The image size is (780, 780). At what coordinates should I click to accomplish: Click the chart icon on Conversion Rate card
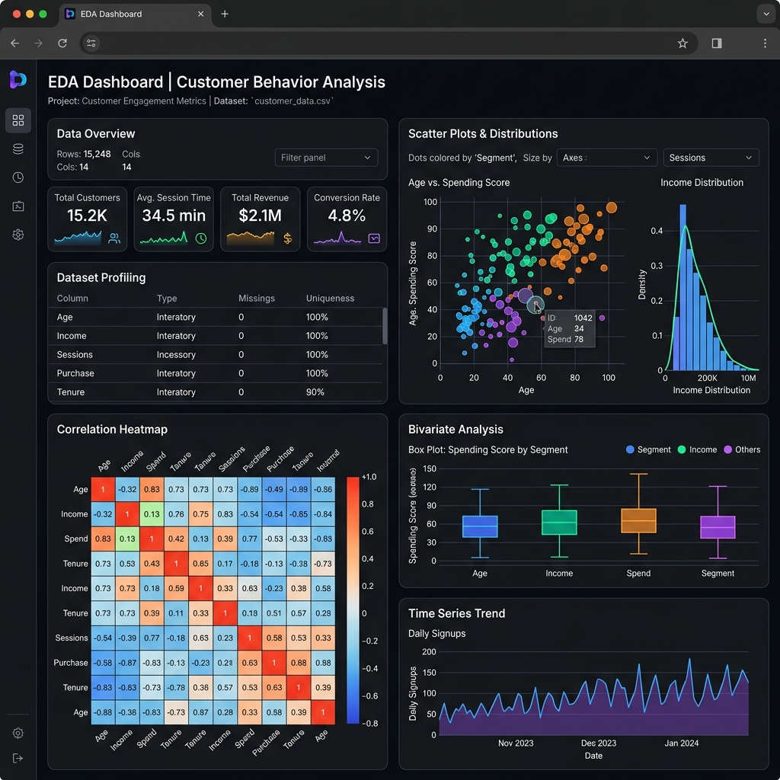pos(374,238)
